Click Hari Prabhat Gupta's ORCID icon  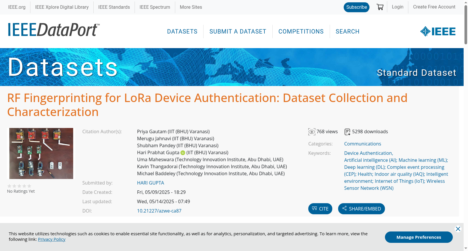point(183,153)
